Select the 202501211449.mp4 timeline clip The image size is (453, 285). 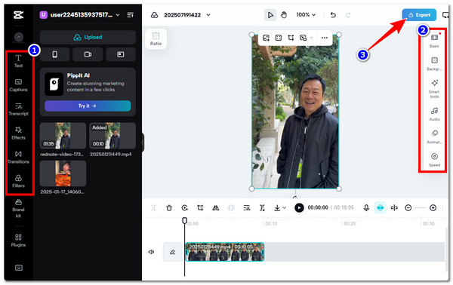[x=225, y=252]
